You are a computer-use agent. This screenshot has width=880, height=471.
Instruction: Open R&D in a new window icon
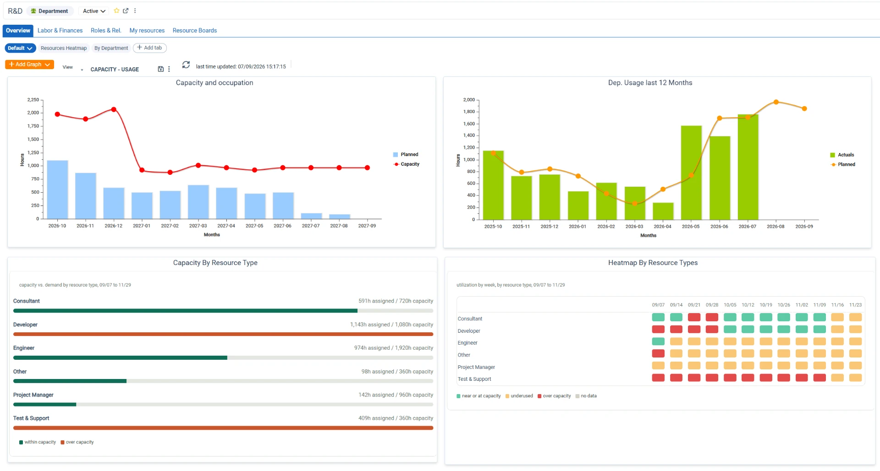pyautogui.click(x=126, y=11)
